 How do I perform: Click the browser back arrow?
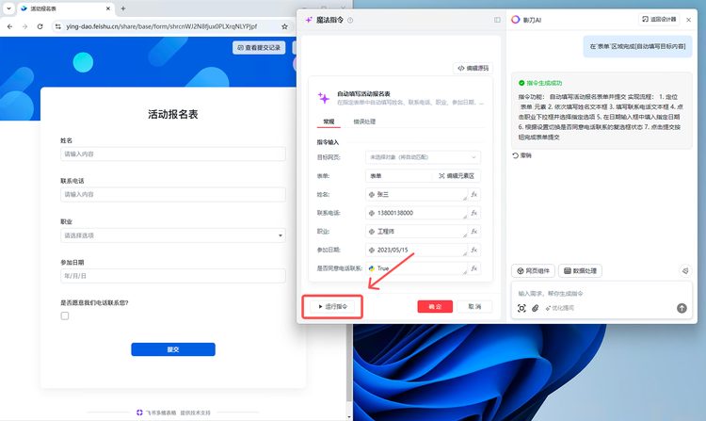coord(10,26)
